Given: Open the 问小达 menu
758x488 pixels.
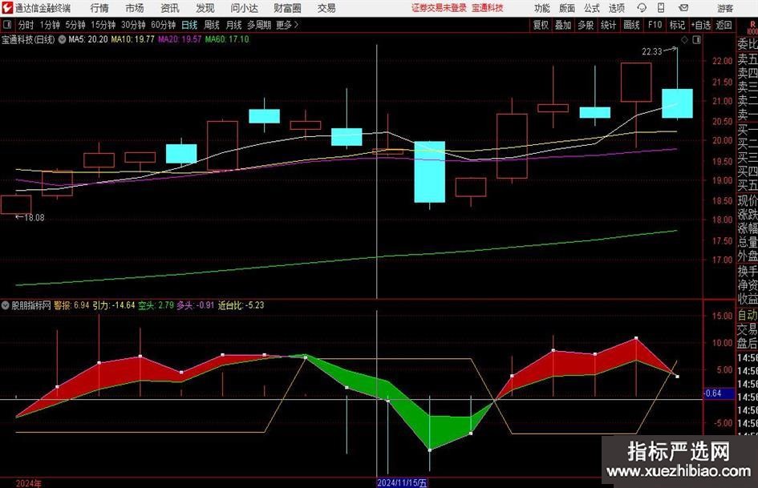Looking at the screenshot, I should pyautogui.click(x=244, y=8).
